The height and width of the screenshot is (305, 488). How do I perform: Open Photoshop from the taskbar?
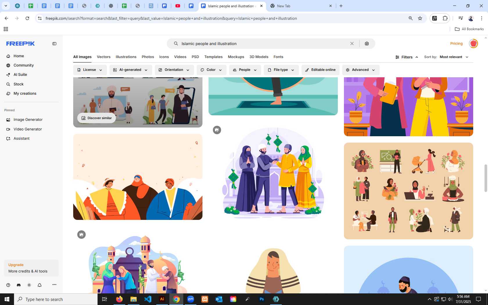[x=262, y=299]
